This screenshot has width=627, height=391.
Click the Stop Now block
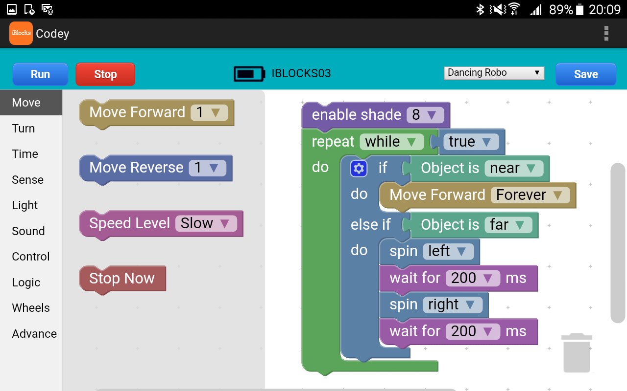(122, 279)
